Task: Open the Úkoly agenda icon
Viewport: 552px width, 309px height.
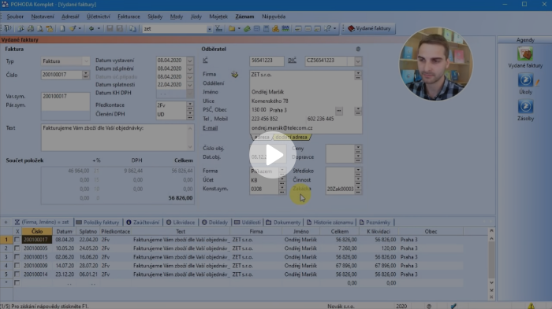Action: tap(525, 80)
